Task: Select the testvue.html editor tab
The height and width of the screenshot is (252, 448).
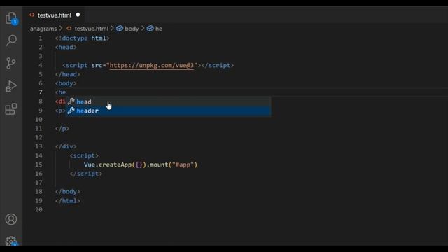Action: (x=55, y=15)
